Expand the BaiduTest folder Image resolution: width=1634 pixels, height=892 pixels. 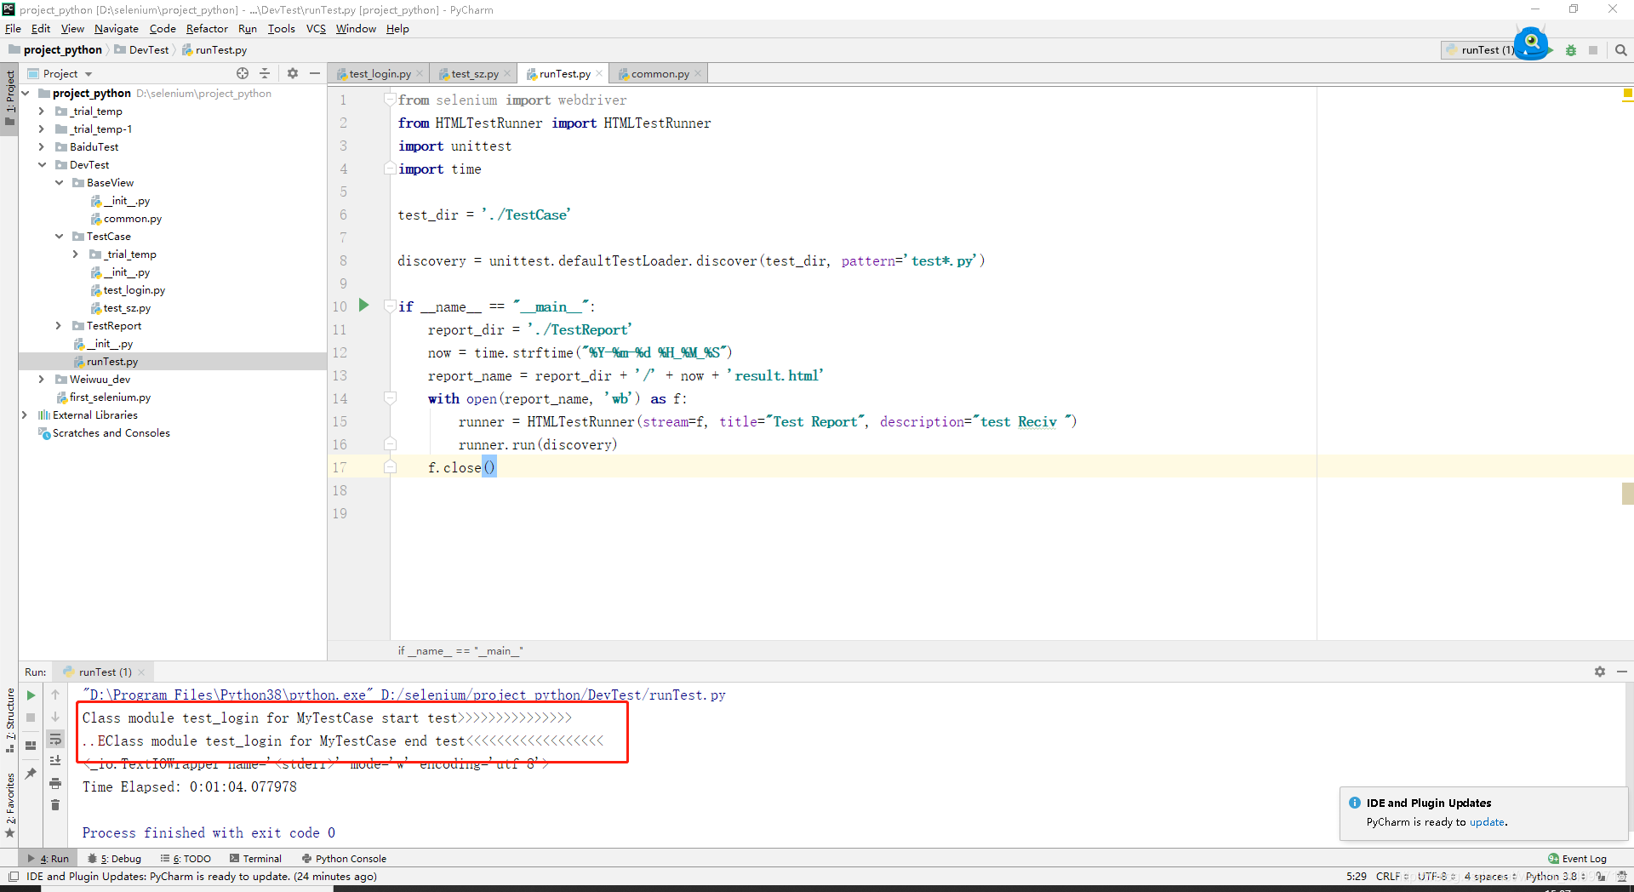coord(41,147)
